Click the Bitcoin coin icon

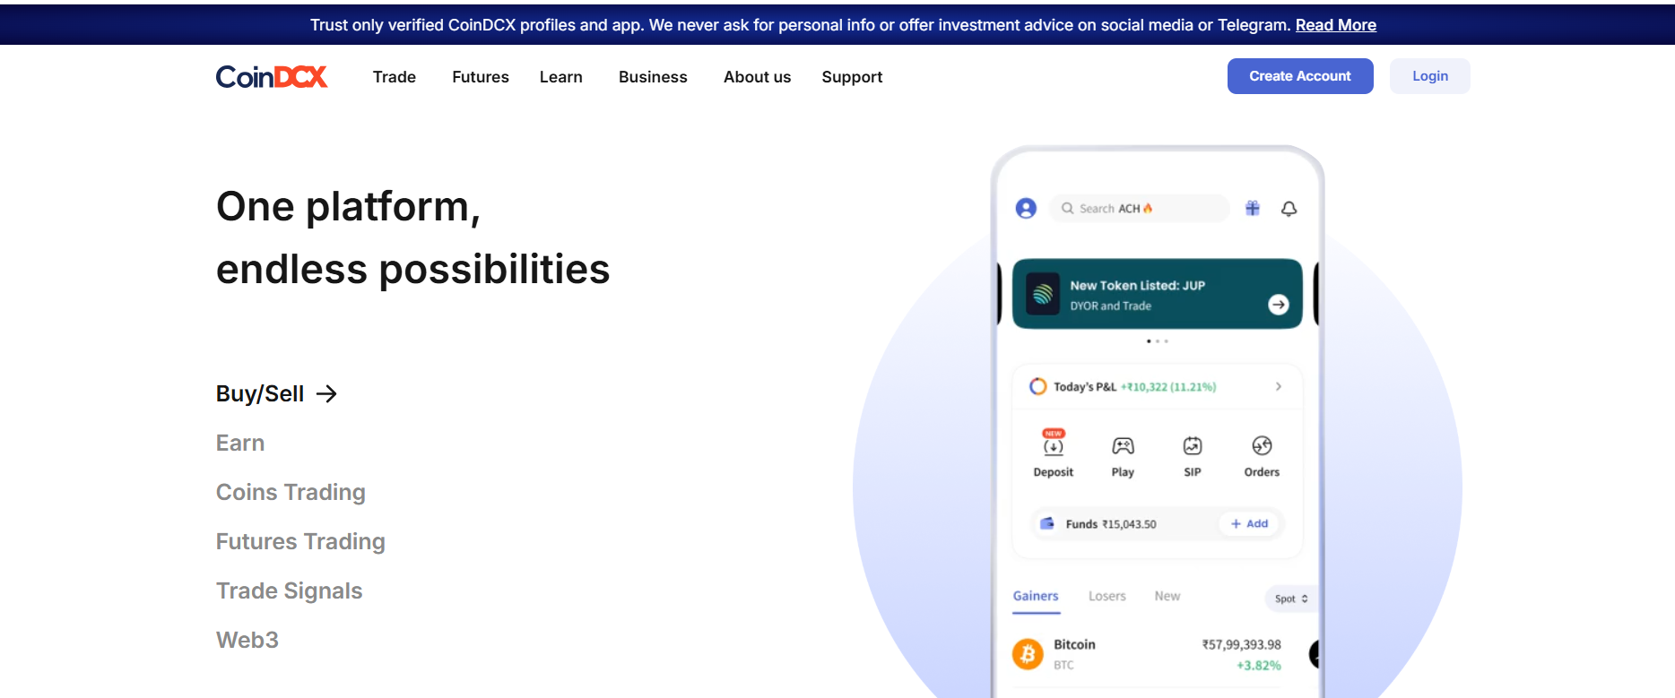(1028, 654)
